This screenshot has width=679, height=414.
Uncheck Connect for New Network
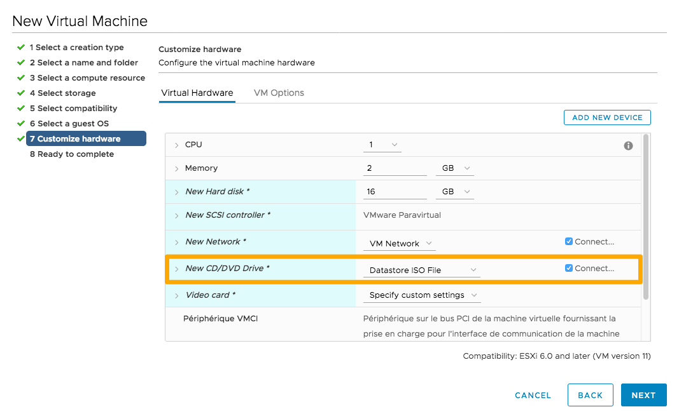tap(569, 241)
